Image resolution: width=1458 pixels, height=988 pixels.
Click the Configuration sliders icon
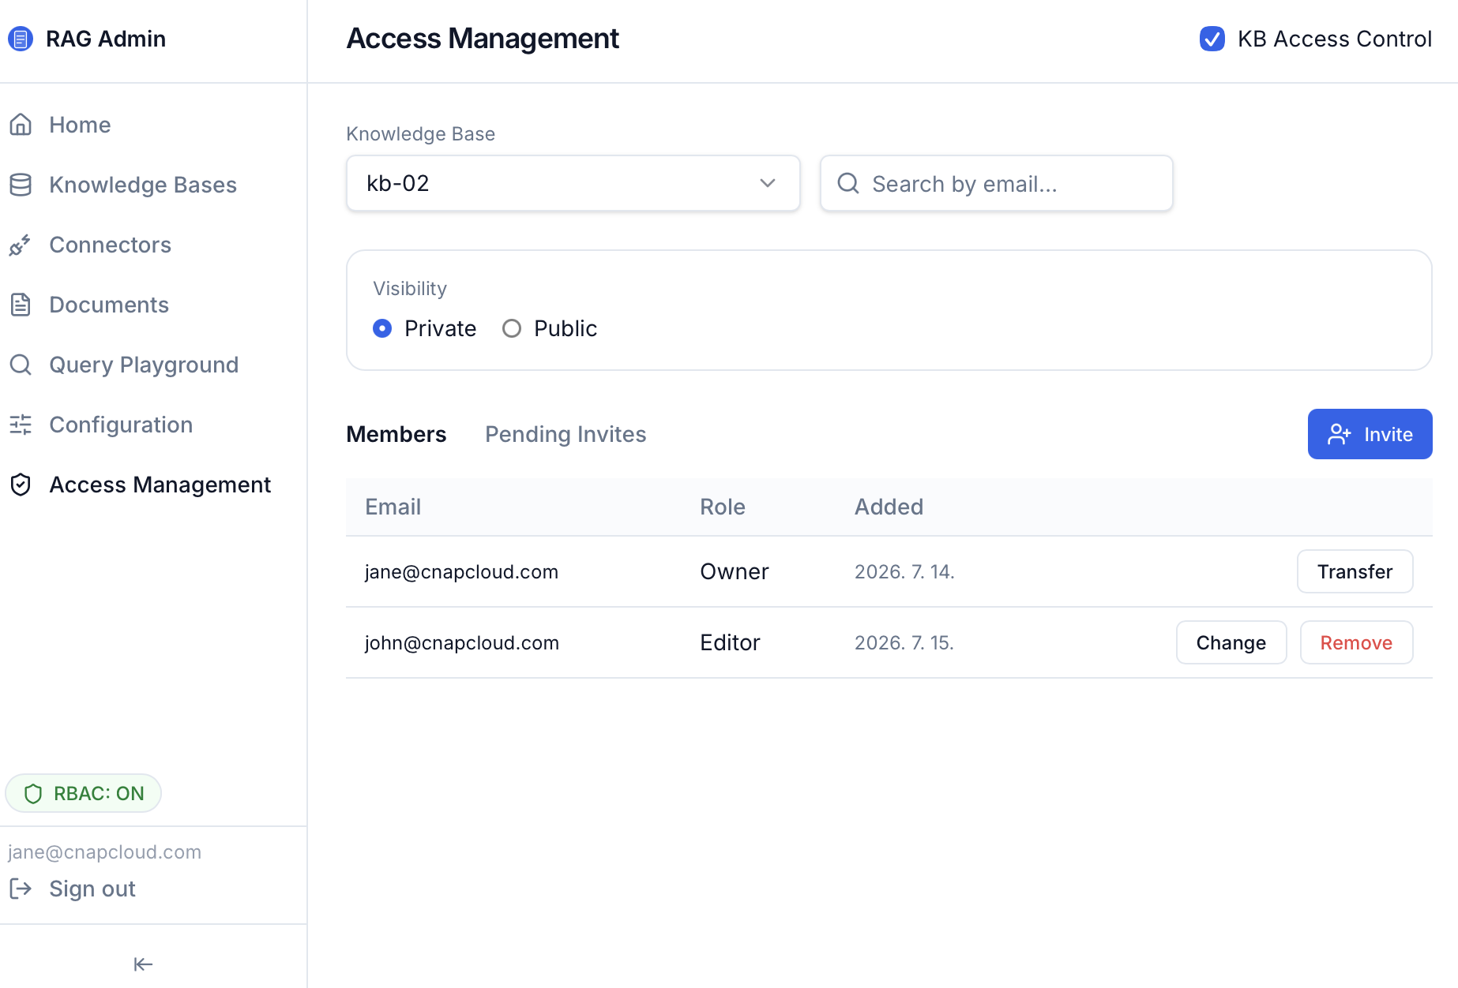(x=21, y=425)
